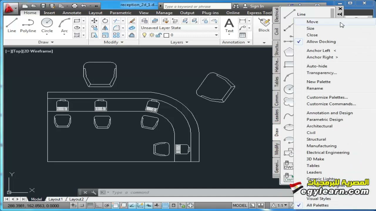This screenshot has height=211, width=376.
Task: Insert a Table from Annotation panel
Action: 243,35
